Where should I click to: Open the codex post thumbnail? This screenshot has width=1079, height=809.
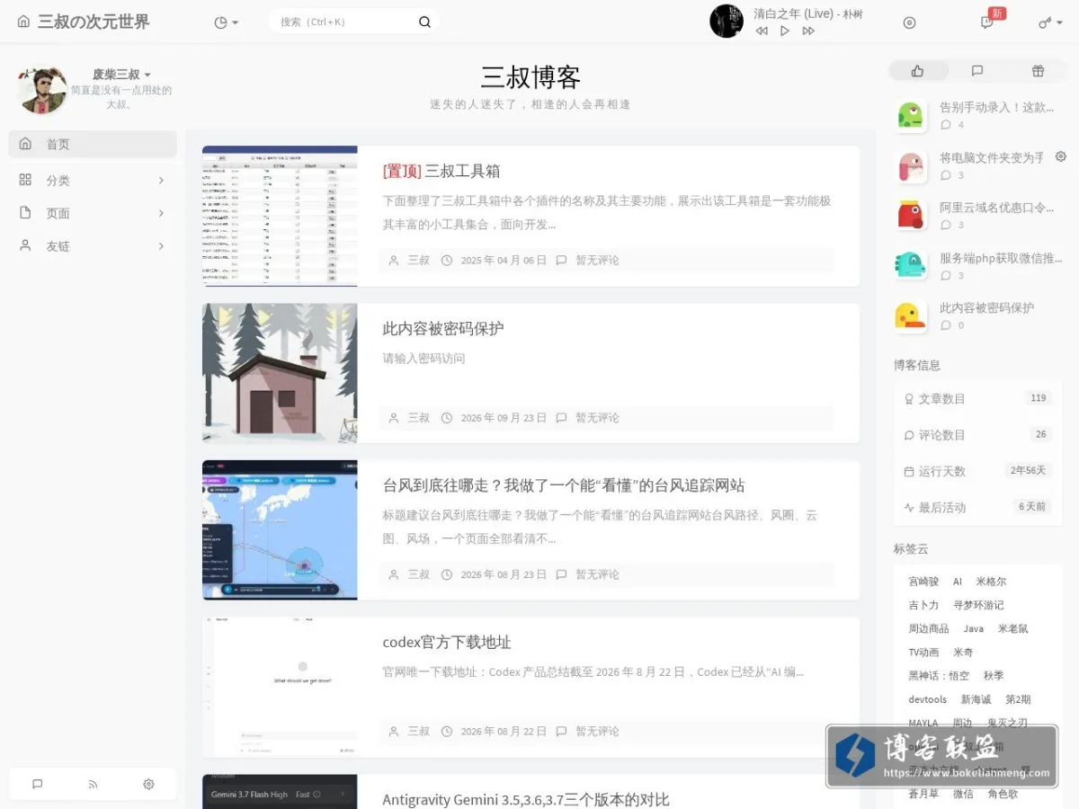280,687
